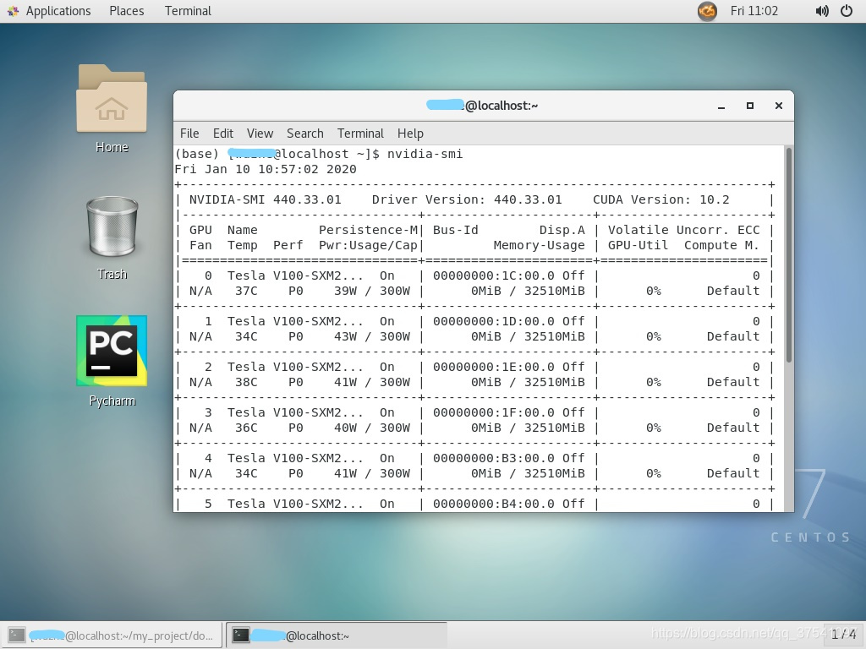
Task: Click the power reading 40W / 300W
Action: [372, 428]
